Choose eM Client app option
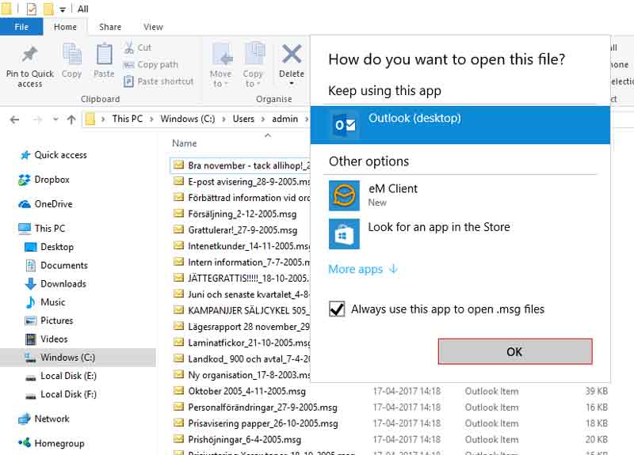This screenshot has width=634, height=455. (x=460, y=195)
